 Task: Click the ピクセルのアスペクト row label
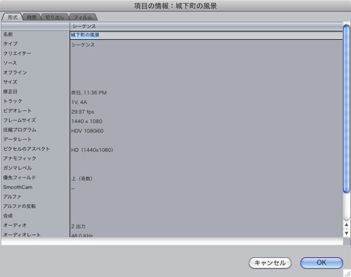(x=27, y=149)
